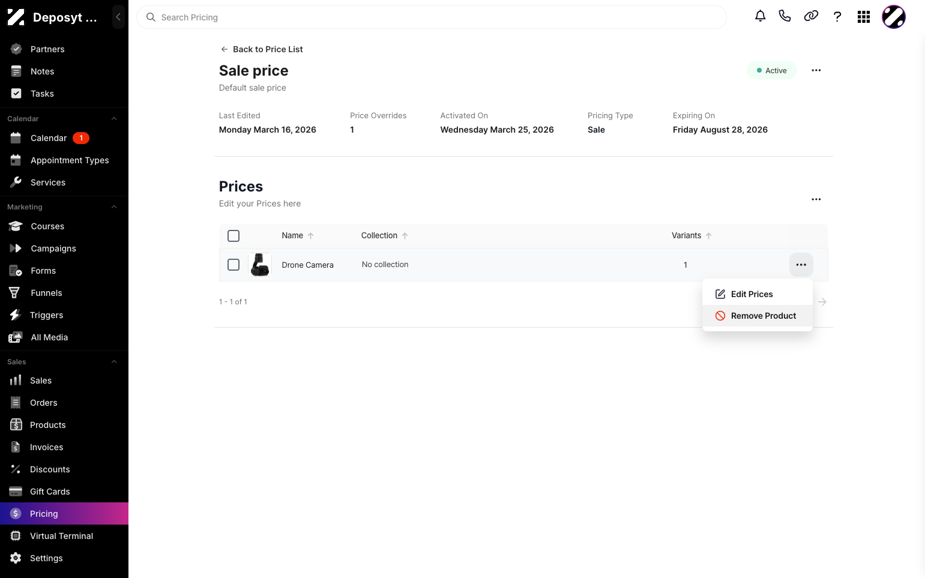925x578 pixels.
Task: Open Settings in the sidebar
Action: tap(64, 558)
